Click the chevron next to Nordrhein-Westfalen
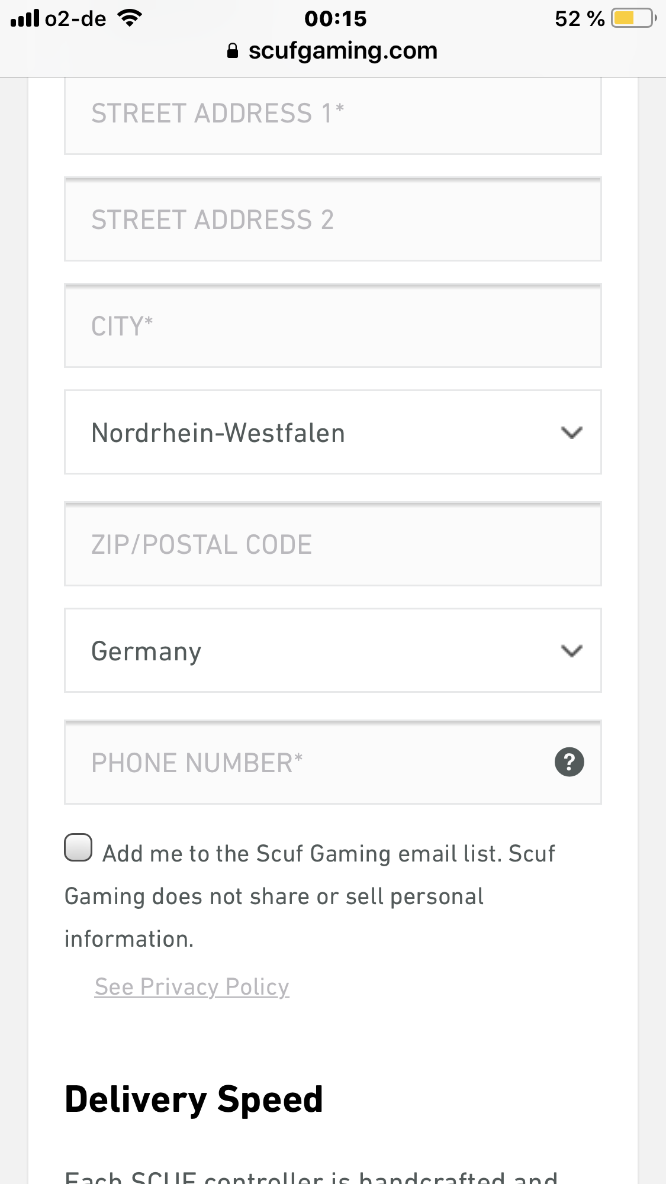666x1184 pixels. 571,432
